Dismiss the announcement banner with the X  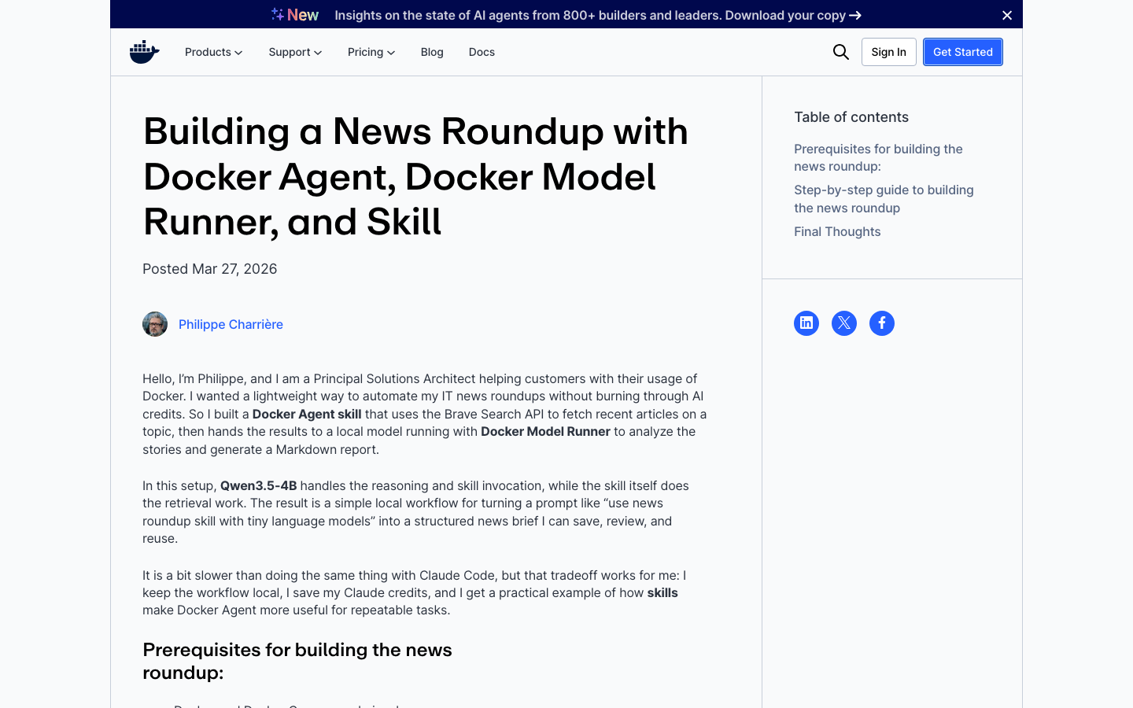click(1007, 15)
